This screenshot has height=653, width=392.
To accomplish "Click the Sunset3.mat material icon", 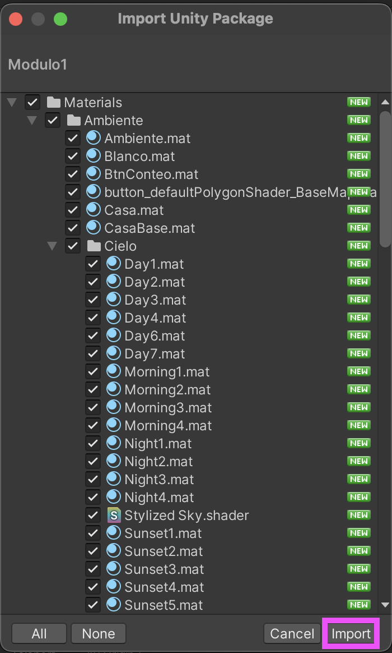I will (x=114, y=568).
